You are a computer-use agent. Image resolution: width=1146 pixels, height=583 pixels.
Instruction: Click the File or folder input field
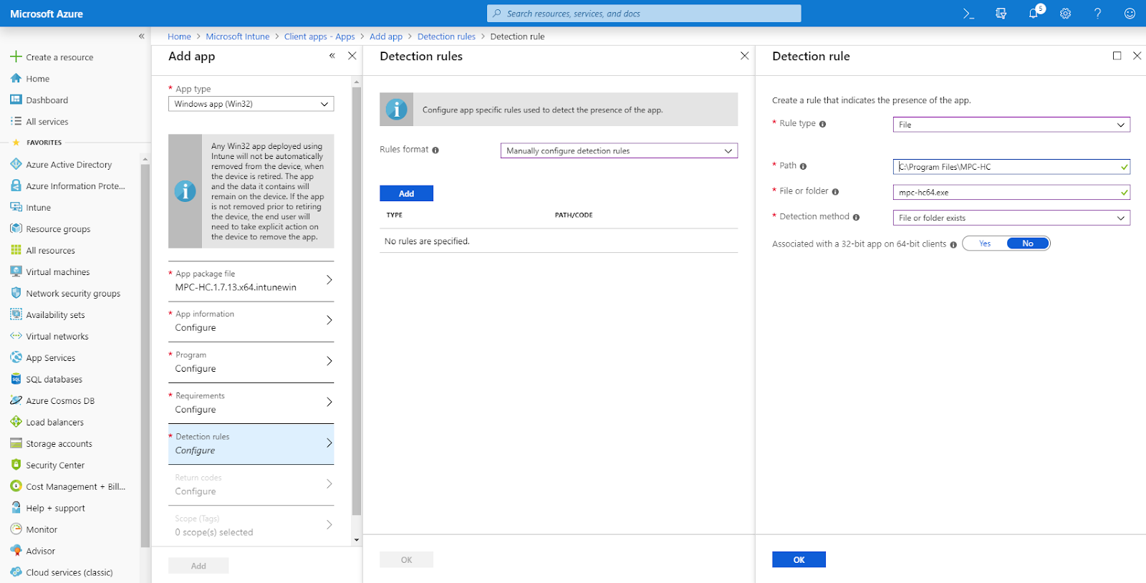(x=1011, y=192)
